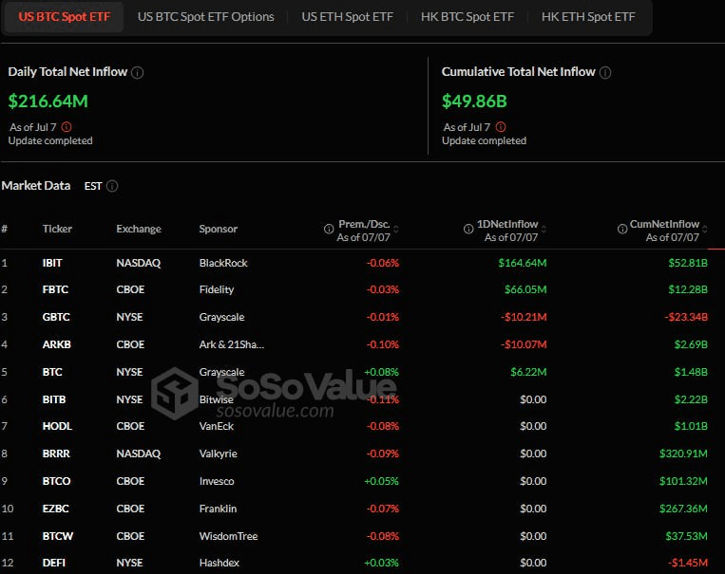Click the -$23.34B cumulative inflow cell

click(x=686, y=317)
